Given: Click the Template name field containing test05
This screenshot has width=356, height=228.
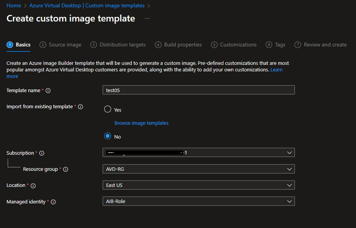Looking at the screenshot, I should click(199, 90).
